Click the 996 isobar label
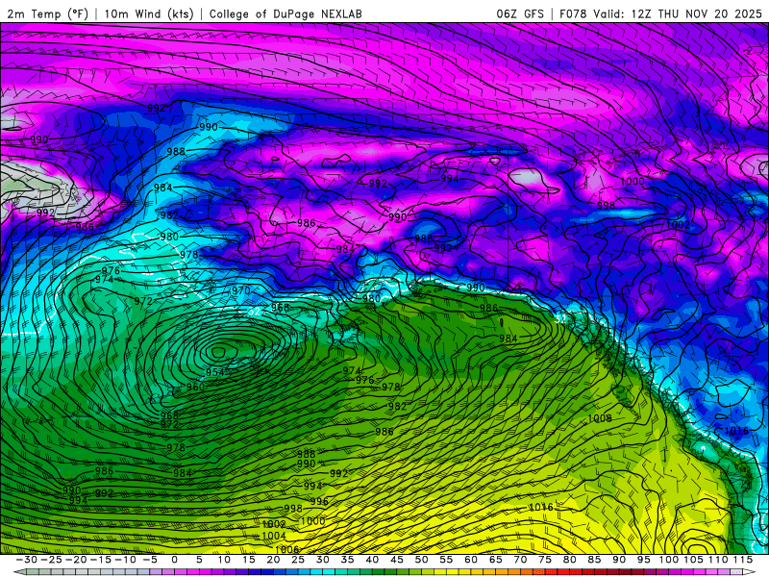 319,501
